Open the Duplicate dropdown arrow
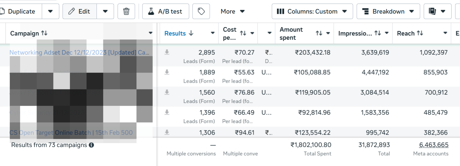 [50, 11]
